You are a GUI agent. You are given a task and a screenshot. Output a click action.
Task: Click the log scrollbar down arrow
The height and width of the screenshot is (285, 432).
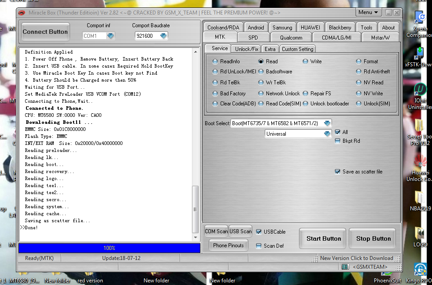point(196,237)
